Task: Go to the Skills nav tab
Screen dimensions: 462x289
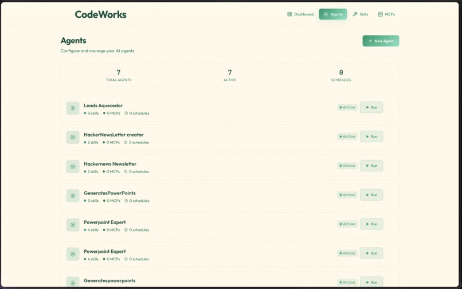Action: (x=361, y=14)
